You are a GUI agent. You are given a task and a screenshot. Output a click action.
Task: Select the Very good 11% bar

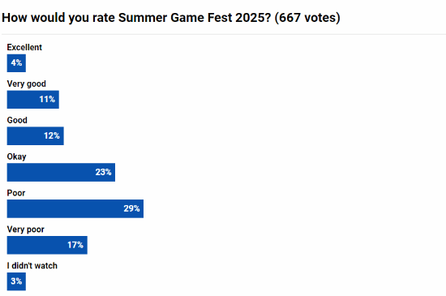(33, 100)
